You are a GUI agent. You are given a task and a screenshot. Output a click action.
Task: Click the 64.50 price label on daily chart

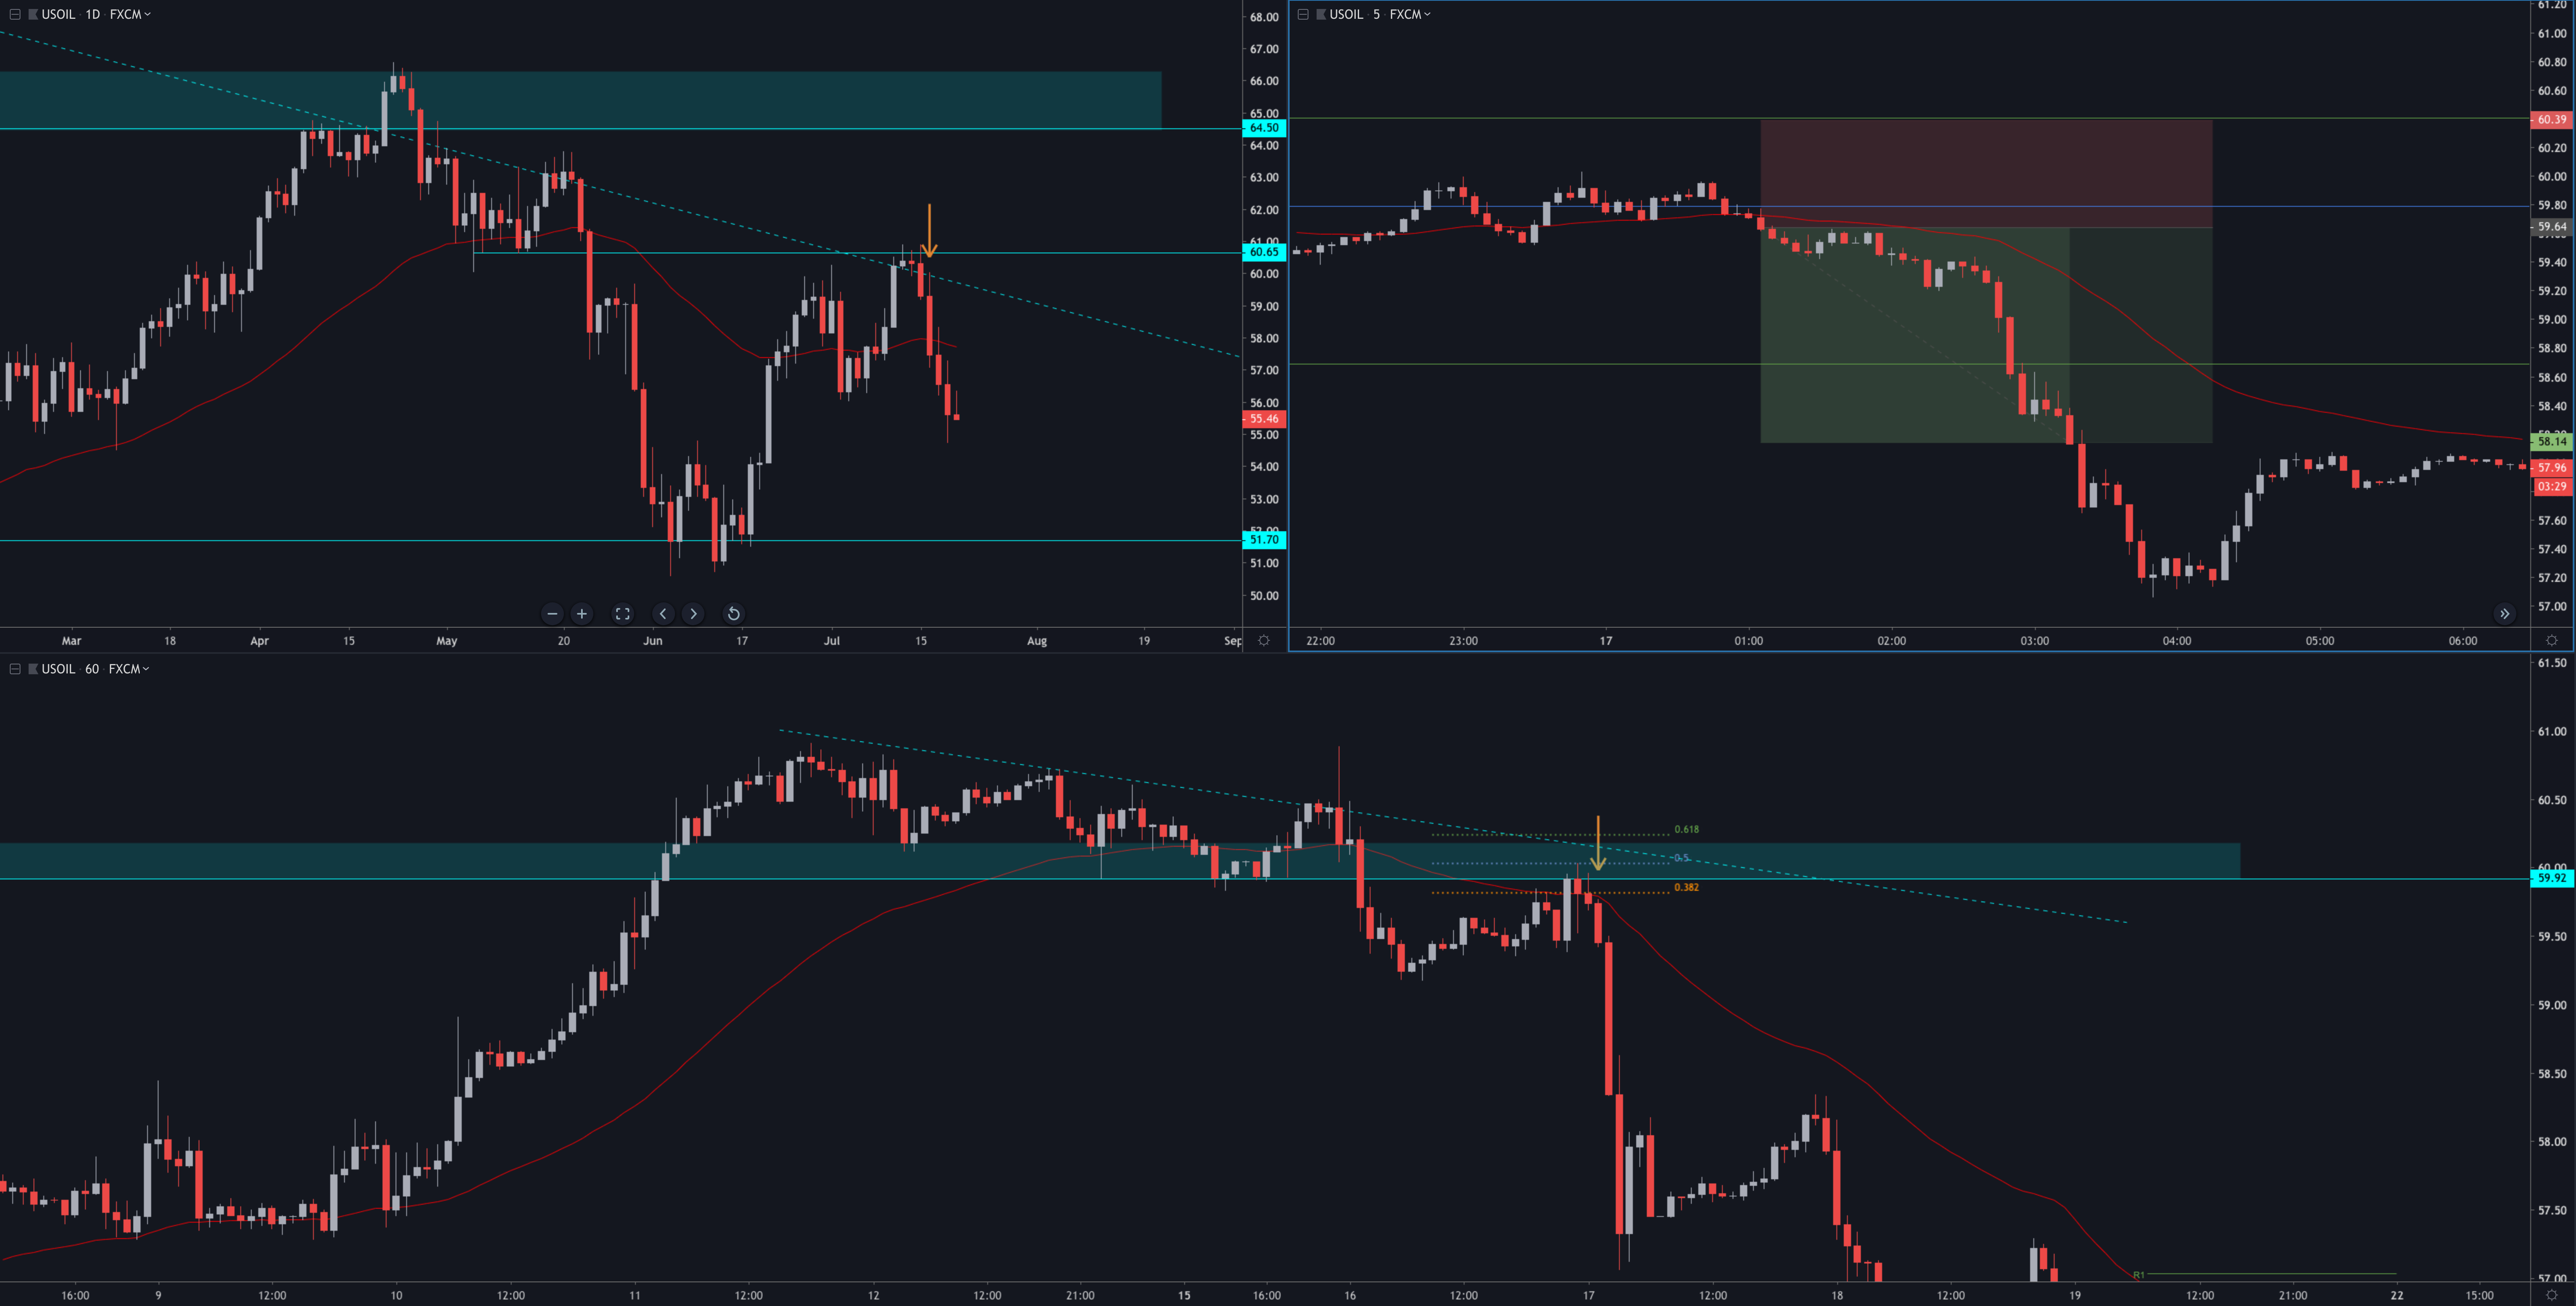tap(1264, 128)
